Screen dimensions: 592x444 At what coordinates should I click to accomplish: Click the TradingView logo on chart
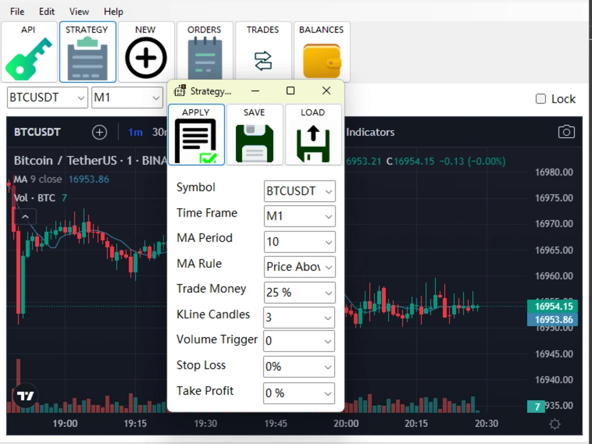[25, 396]
